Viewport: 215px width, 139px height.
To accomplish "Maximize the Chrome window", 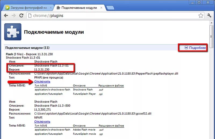I will [x=199, y=2].
